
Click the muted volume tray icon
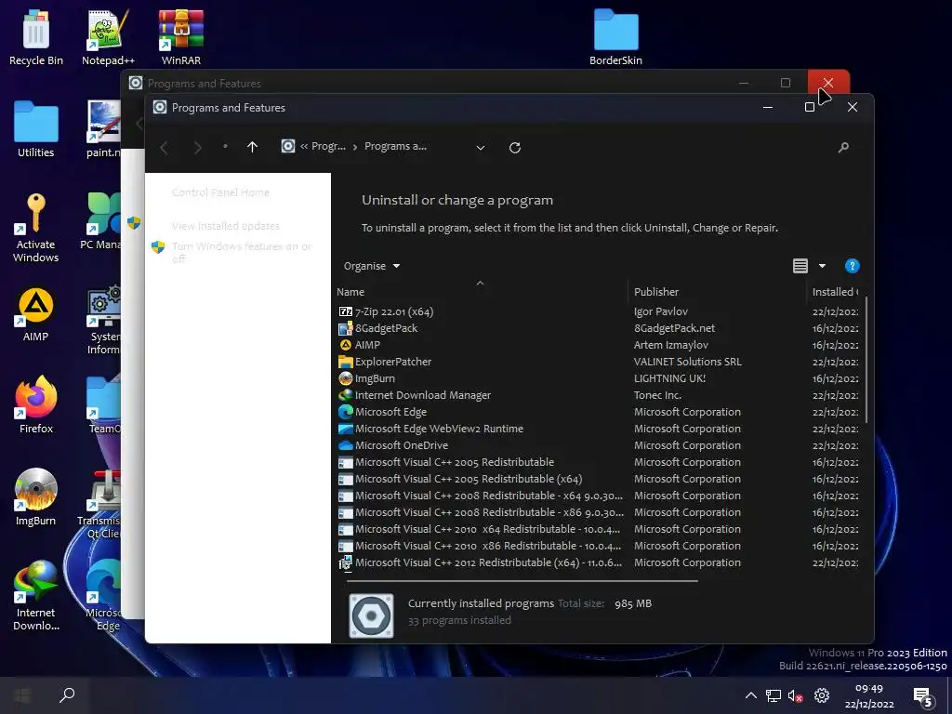coord(796,695)
